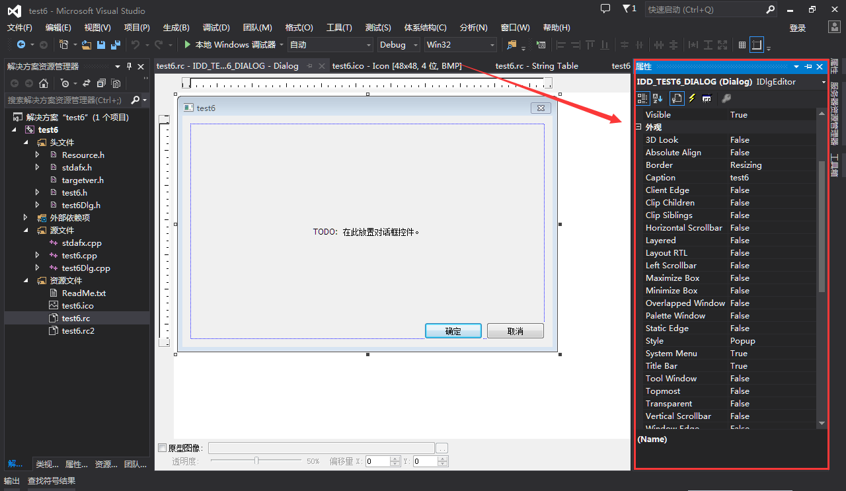The height and width of the screenshot is (491, 846).
Task: Switch to test6.rc String Table tab
Action: click(x=537, y=66)
